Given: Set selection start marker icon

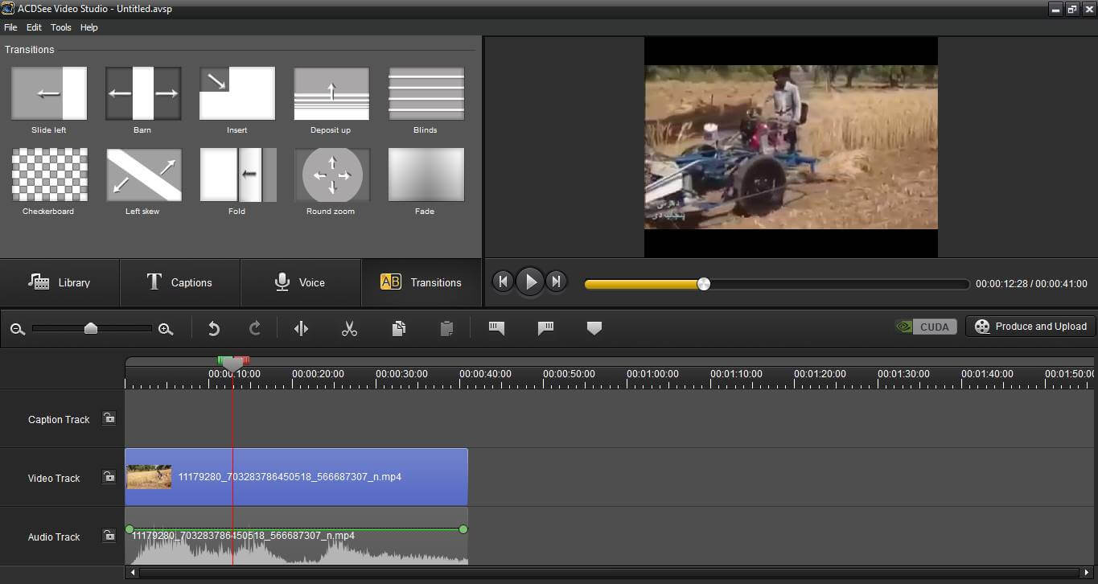Looking at the screenshot, I should (x=496, y=328).
